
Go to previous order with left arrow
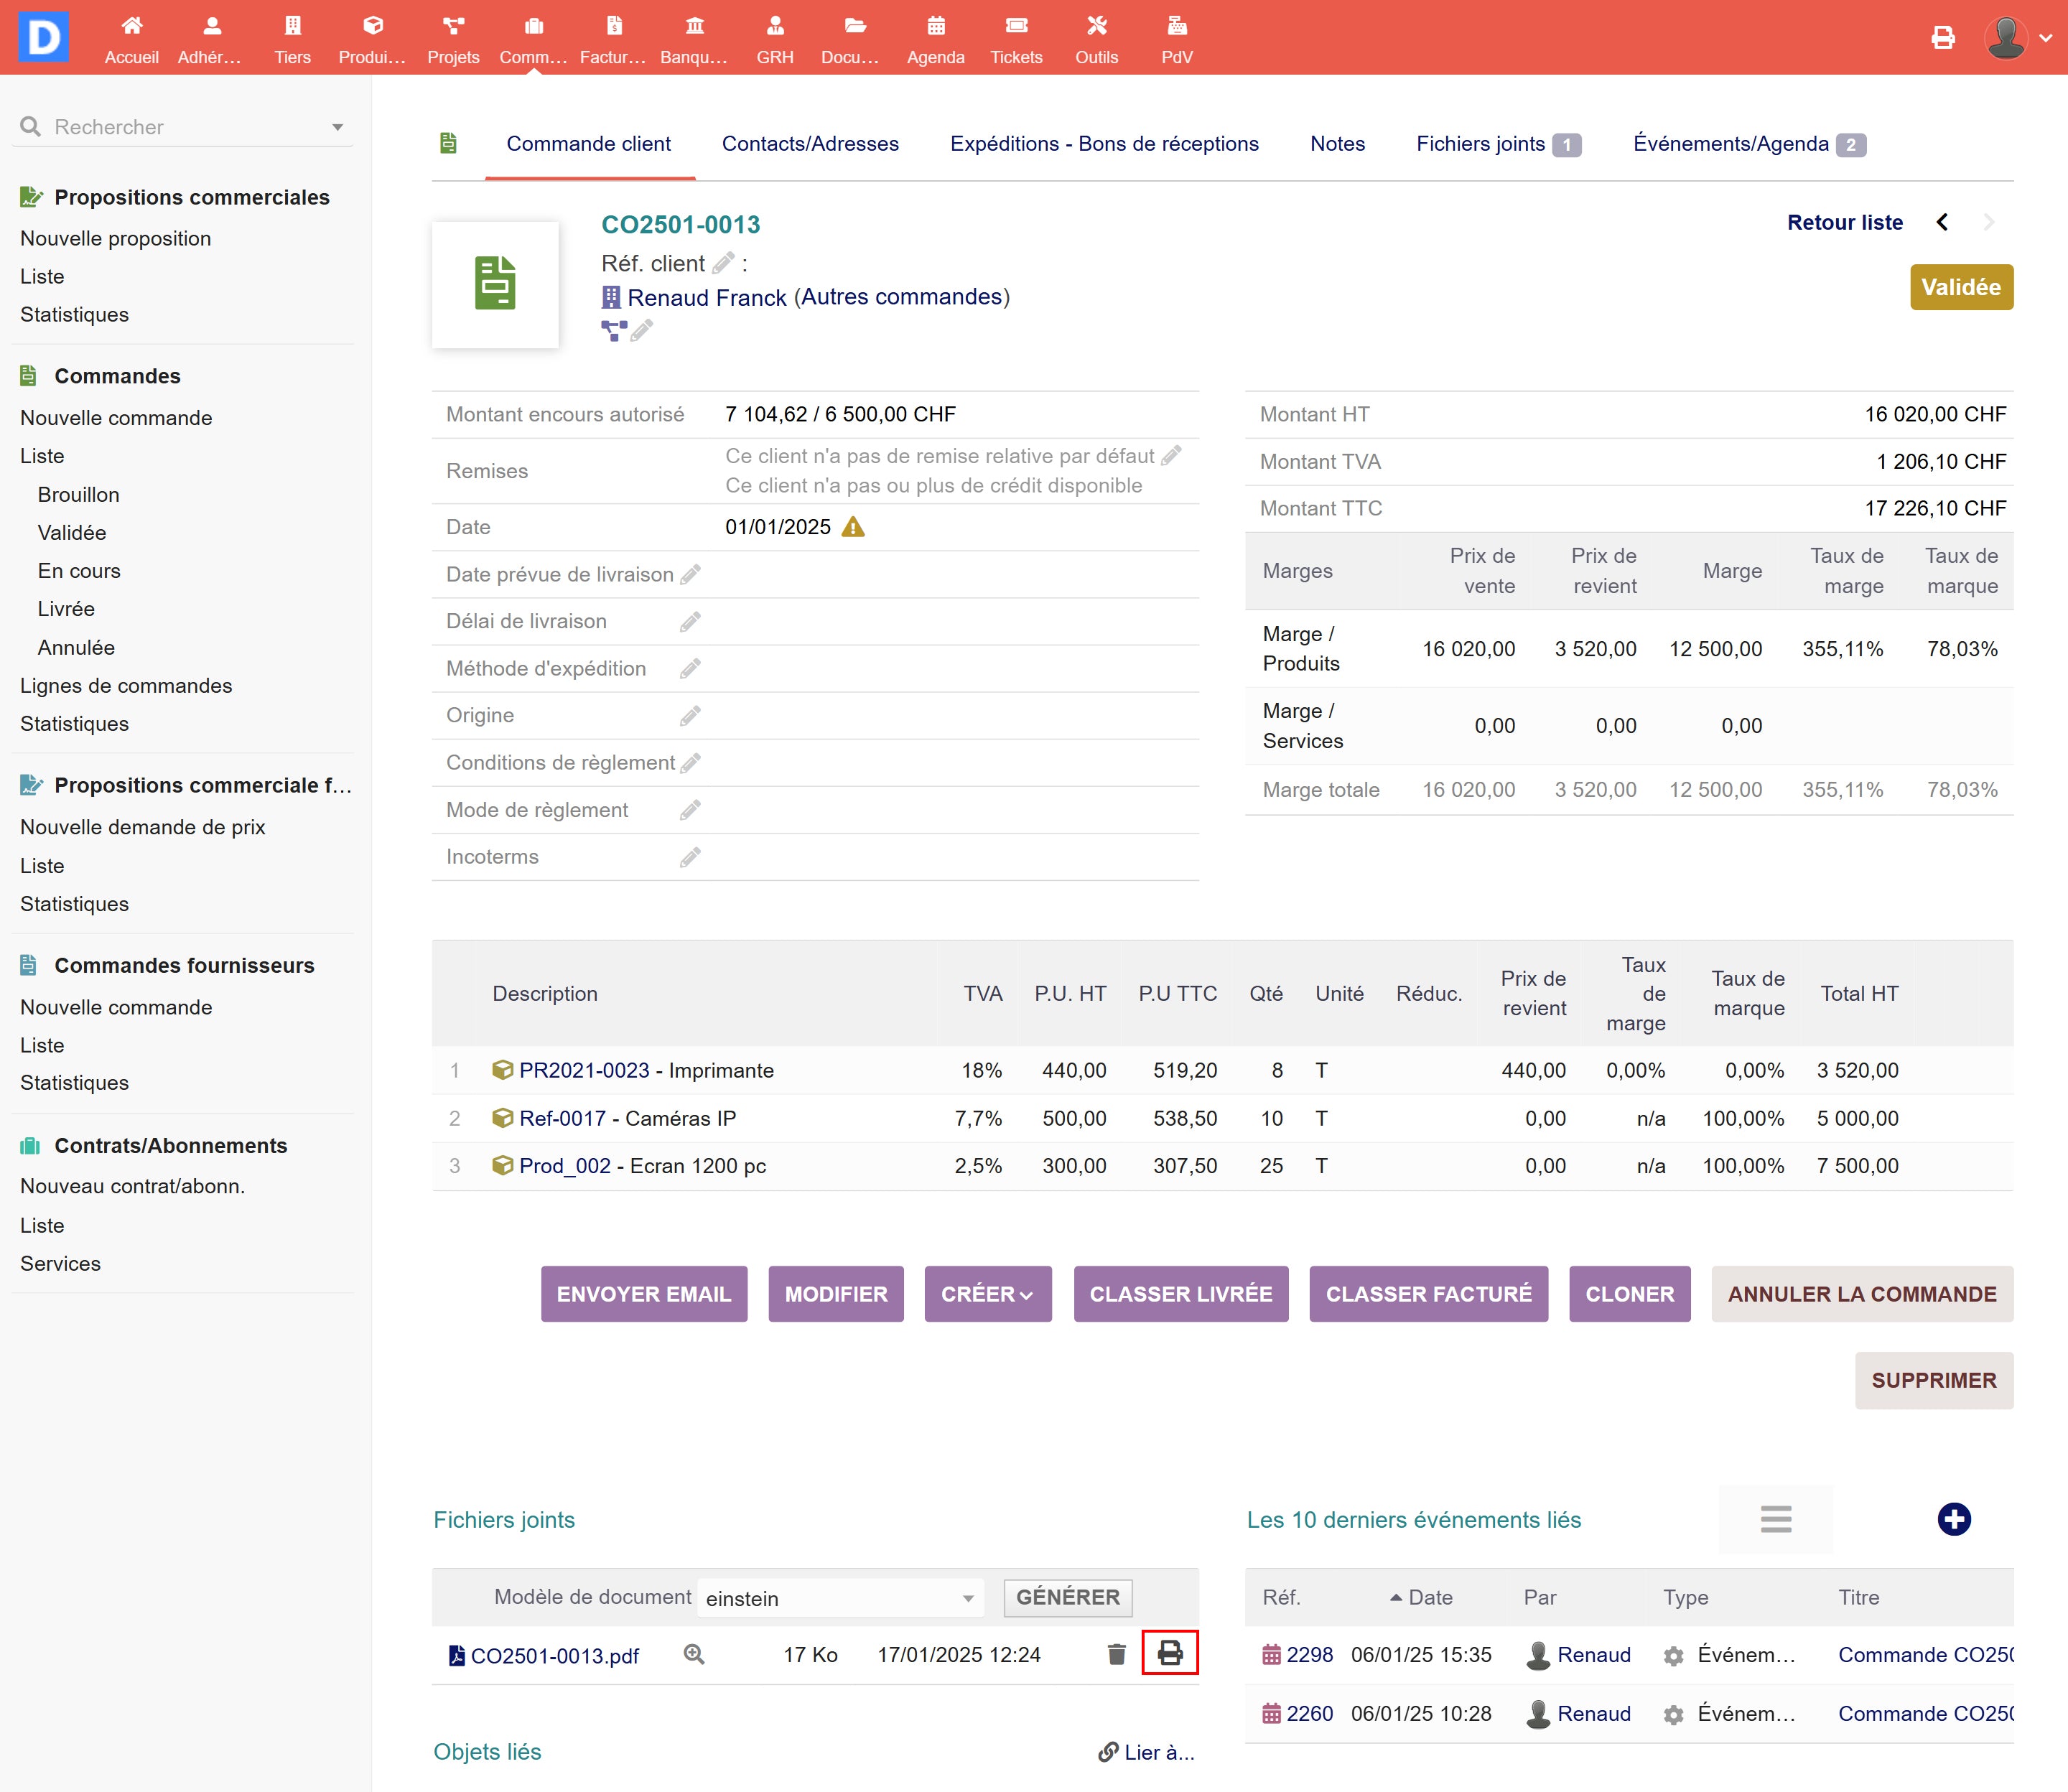1942,222
